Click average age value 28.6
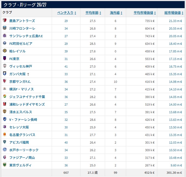Screen dimensions: 186x177 (93, 120)
